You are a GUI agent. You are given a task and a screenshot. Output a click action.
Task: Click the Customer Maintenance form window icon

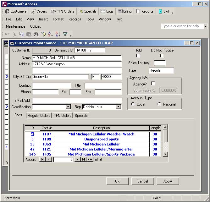pyautogui.click(x=12, y=43)
